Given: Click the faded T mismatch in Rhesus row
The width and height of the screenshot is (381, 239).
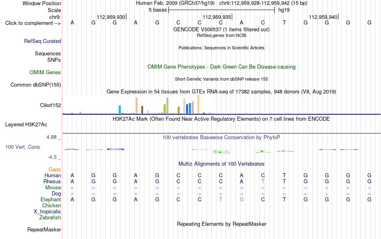Looking at the screenshot, I should (263, 181).
